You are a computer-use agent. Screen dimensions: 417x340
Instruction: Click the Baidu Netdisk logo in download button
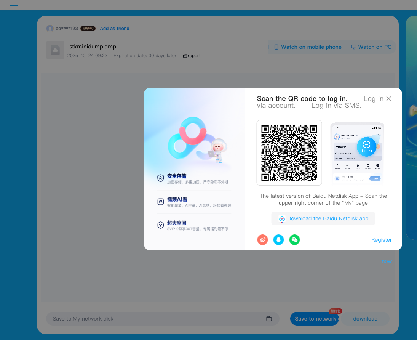pos(282,218)
